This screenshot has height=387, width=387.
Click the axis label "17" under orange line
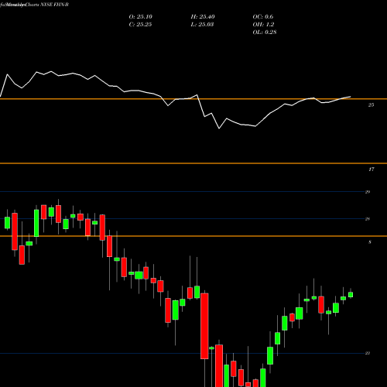372,170
